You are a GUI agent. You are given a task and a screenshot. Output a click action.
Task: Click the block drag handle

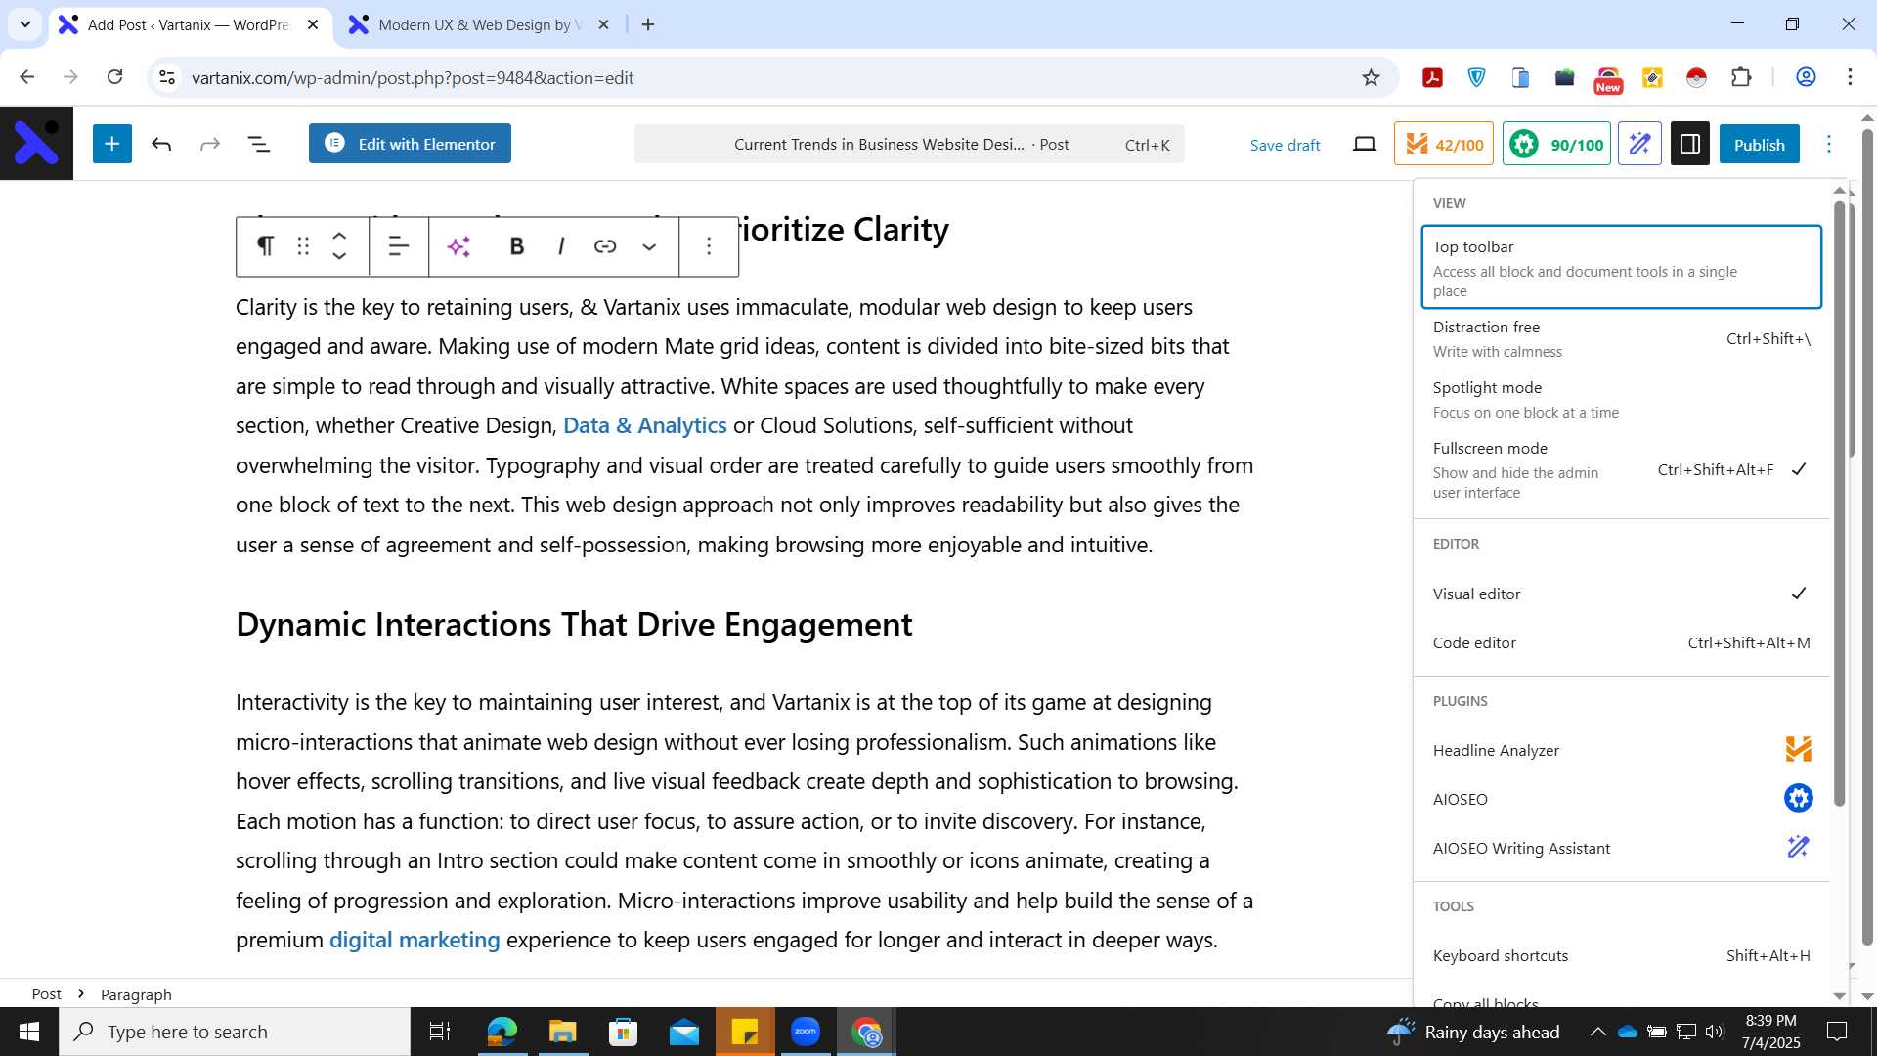click(303, 246)
